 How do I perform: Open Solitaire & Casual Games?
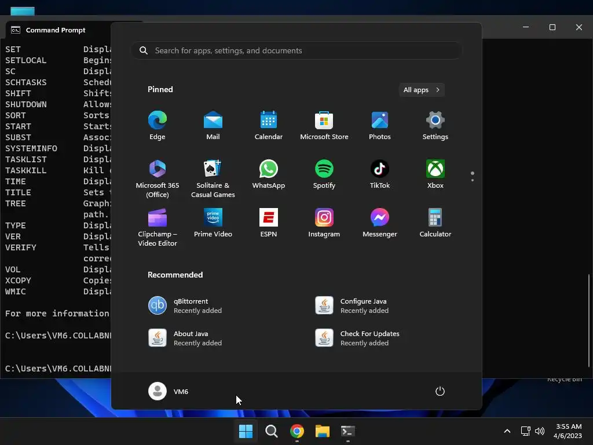213,178
